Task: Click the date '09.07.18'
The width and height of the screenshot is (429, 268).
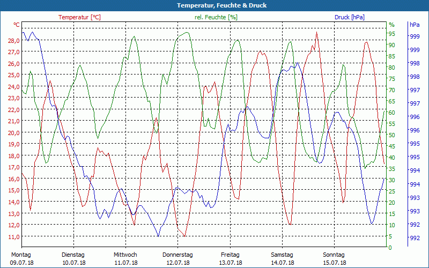Action: [22, 263]
